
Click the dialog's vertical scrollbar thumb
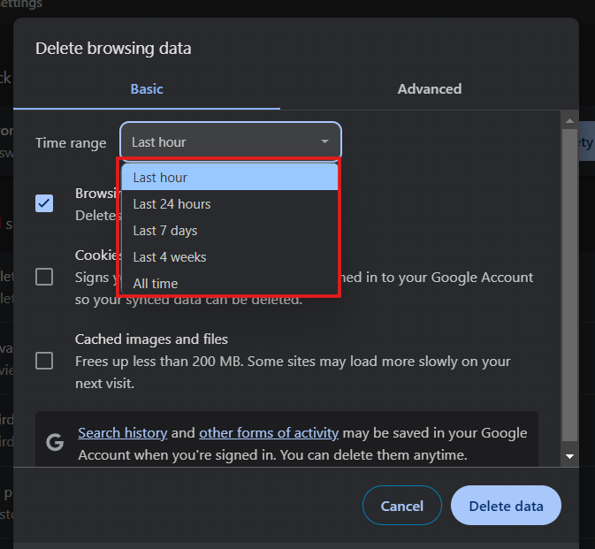(x=570, y=283)
